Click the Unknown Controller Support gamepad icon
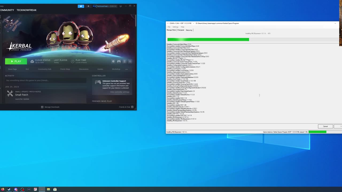The width and height of the screenshot is (342, 192). click(98, 82)
